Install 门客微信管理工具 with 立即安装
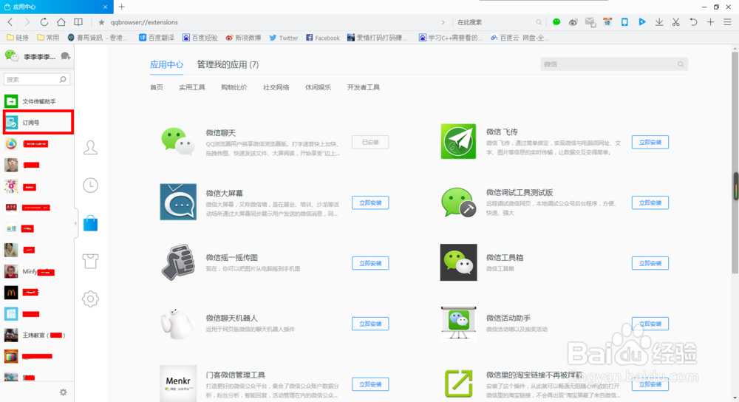Screen dimensions: 739x402 [370, 384]
